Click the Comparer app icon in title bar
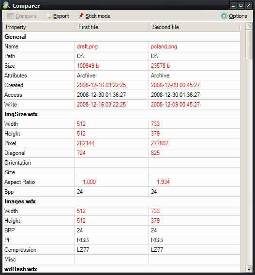Screen dimensions: 255x275 tap(6, 5)
